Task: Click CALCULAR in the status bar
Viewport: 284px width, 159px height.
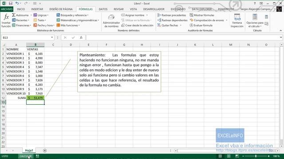Action: tap(26, 156)
